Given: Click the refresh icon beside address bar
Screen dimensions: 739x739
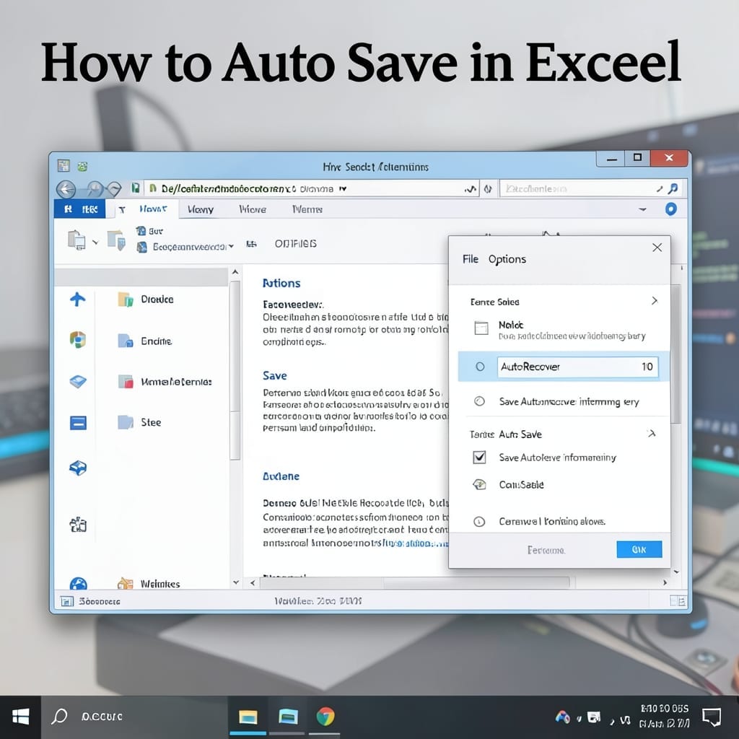Looking at the screenshot, I should pos(488,188).
